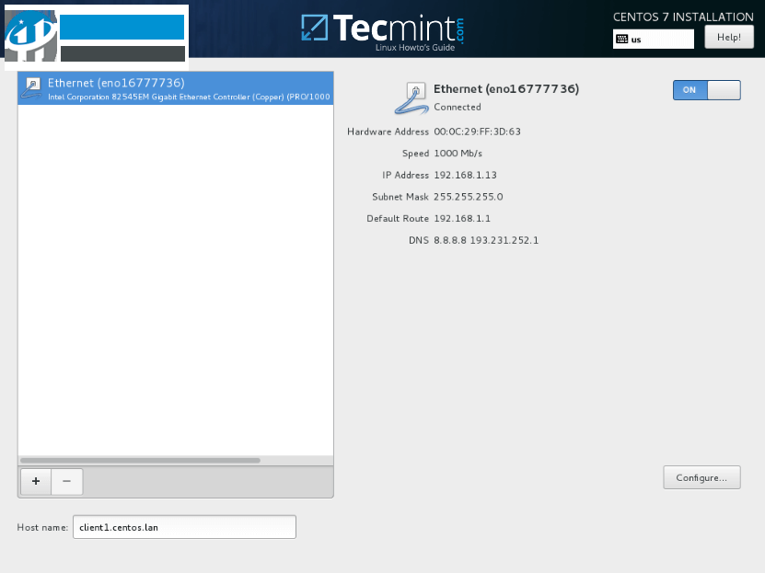Turn off the Ethernet ON/OFF switch
Viewport: 765px width, 573px height.
705,89
